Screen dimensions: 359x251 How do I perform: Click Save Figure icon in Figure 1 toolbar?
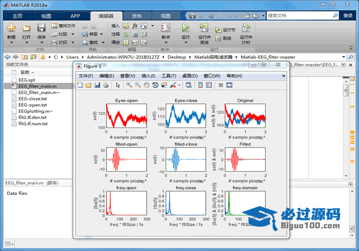97,85
